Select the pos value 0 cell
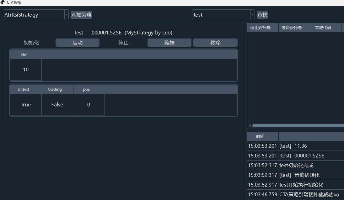The image size is (344, 200). (x=89, y=105)
